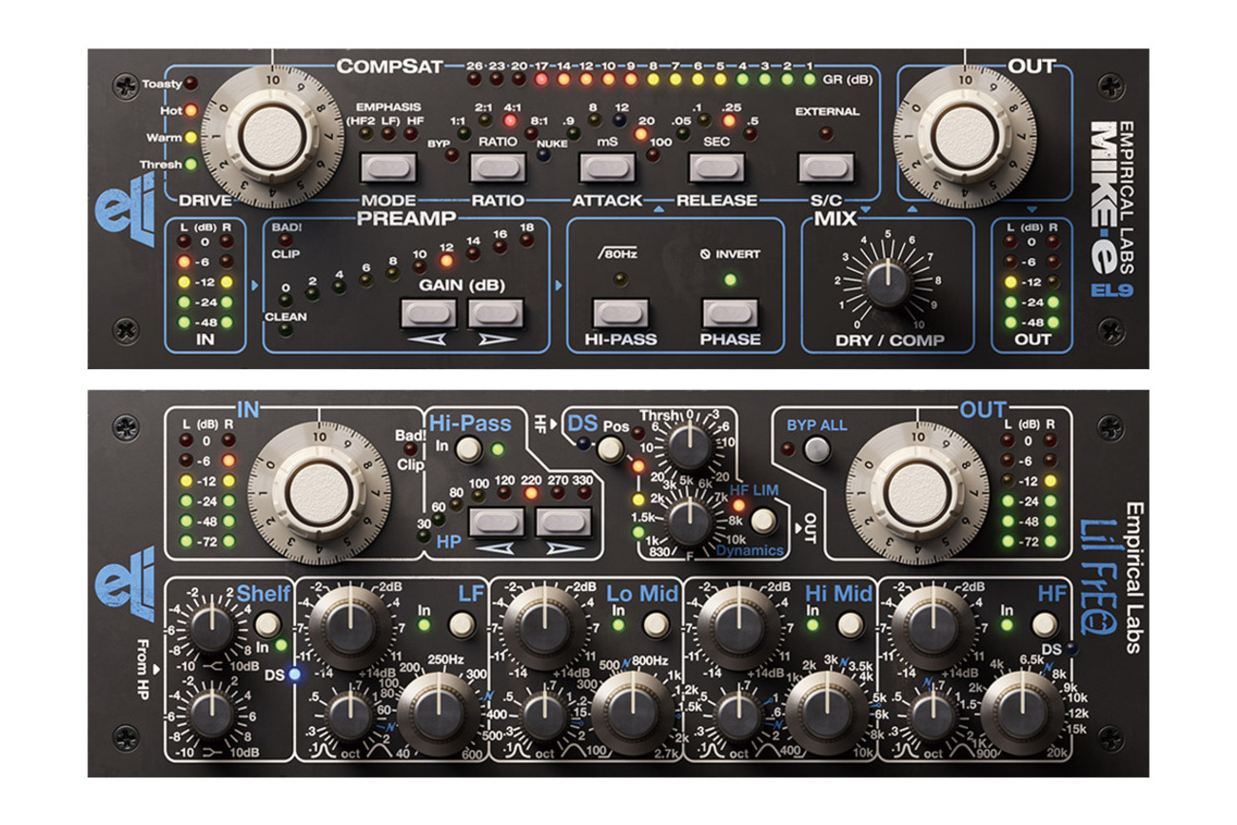Click the preamp GAIN increase arrow button

pos(496,313)
